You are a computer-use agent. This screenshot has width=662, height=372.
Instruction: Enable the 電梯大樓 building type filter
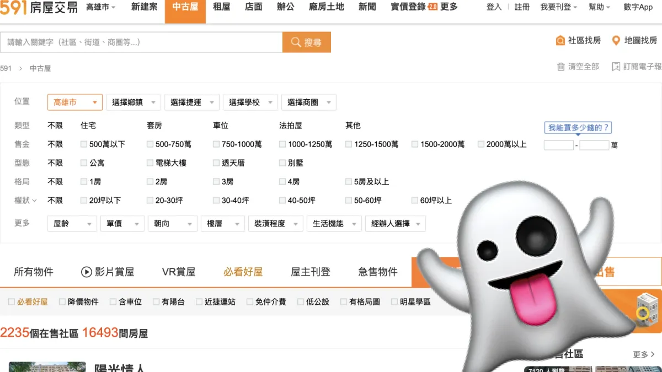[150, 163]
